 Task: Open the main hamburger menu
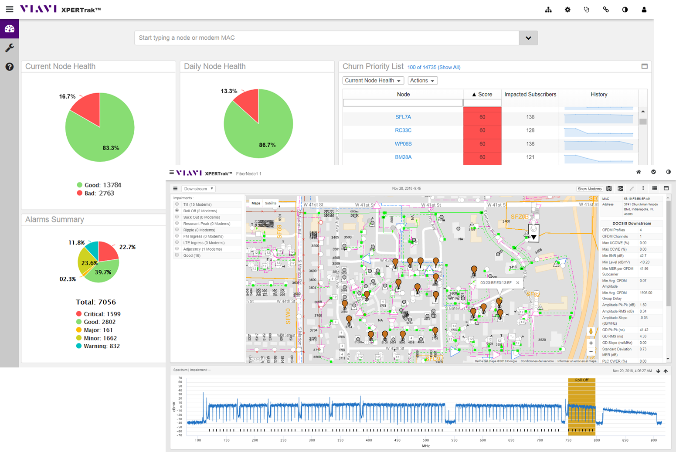tap(9, 9)
